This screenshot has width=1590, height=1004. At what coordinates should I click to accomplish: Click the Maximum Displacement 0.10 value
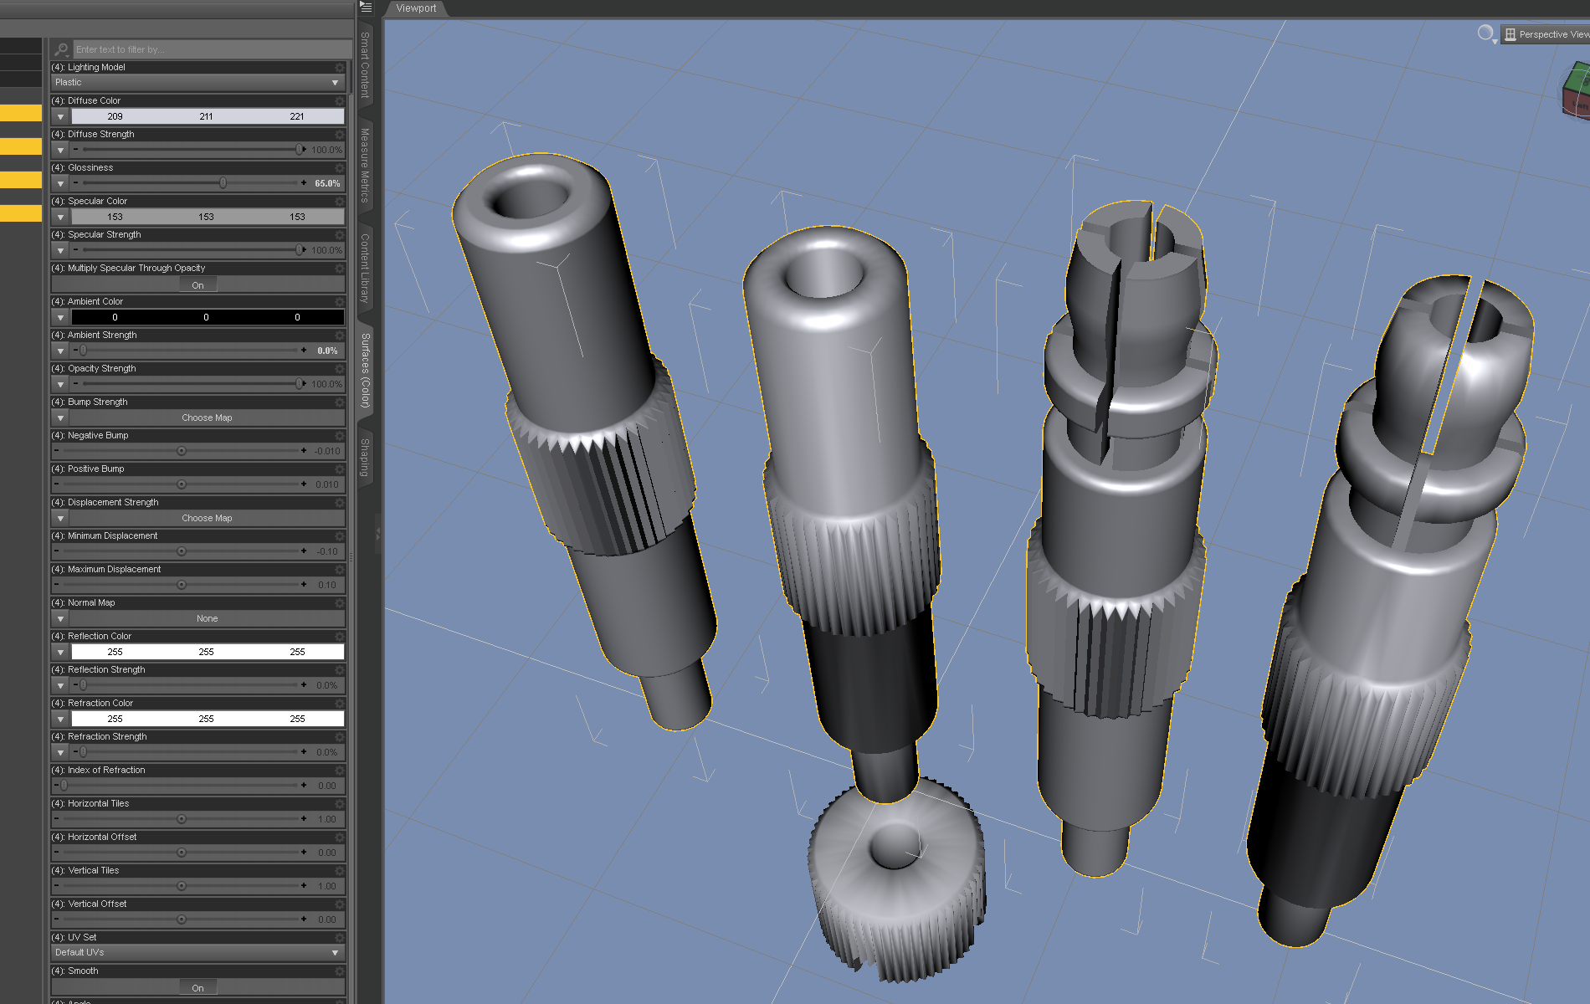[x=327, y=585]
